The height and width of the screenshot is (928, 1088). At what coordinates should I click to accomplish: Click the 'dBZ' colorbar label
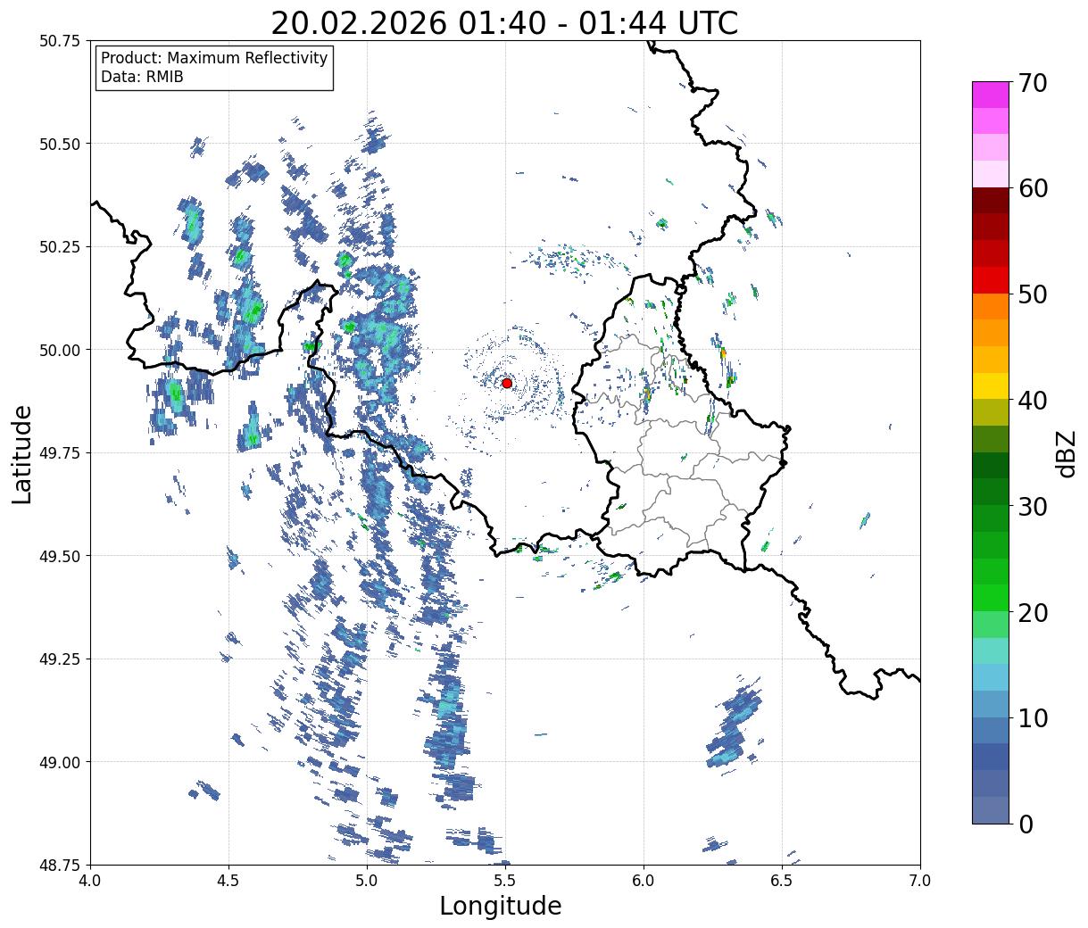(1066, 453)
